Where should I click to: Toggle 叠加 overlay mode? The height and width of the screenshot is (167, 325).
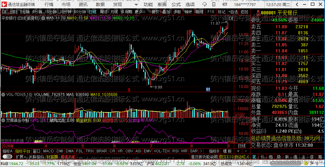(166, 12)
